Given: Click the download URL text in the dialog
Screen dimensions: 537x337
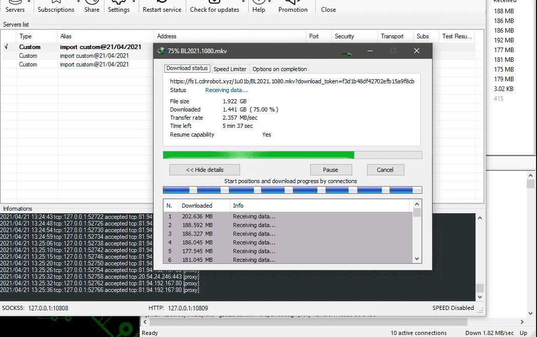Looking at the screenshot, I should tap(292, 81).
